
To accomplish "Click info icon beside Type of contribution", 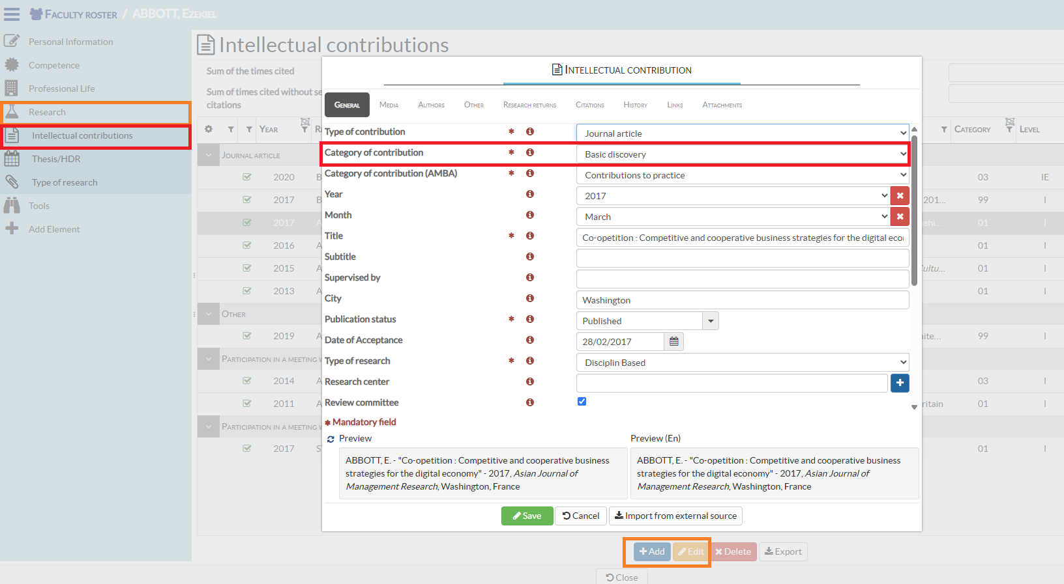I will (x=530, y=132).
